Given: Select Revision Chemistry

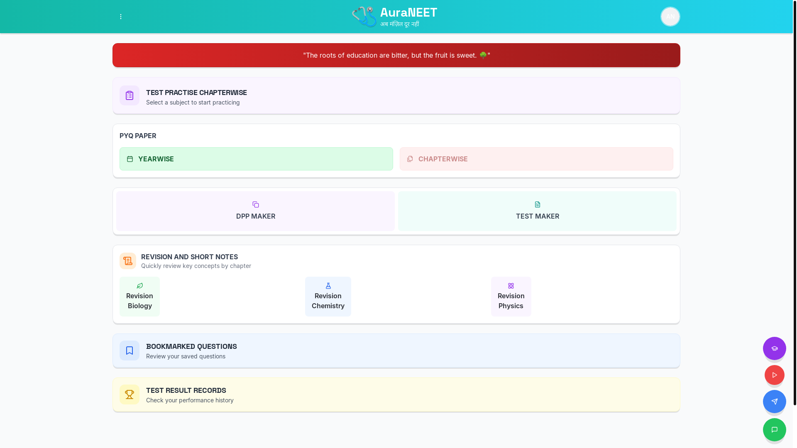Looking at the screenshot, I should point(328,297).
